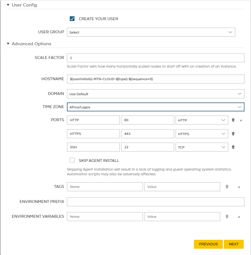The image size is (251, 255).
Task: Open the Domain dropdown
Action: (156, 94)
